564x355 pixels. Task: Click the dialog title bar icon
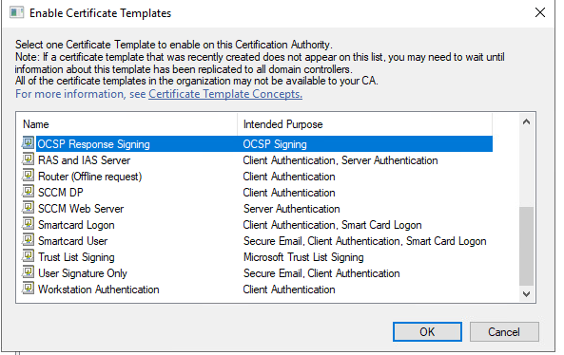pos(16,13)
